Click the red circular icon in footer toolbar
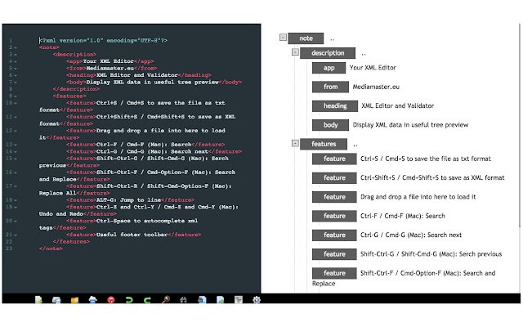Viewport: 523px width, 327px height. 111,300
